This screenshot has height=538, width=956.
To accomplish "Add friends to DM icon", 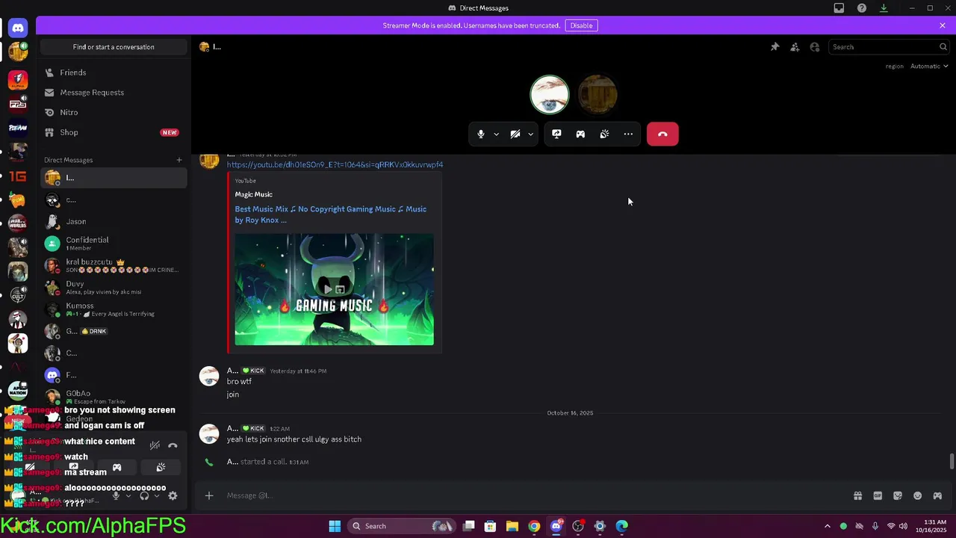I will [x=795, y=47].
